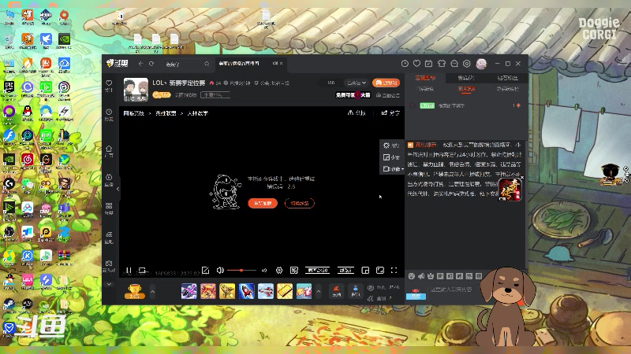Click the crown icon in chat toolbar

pos(431,276)
